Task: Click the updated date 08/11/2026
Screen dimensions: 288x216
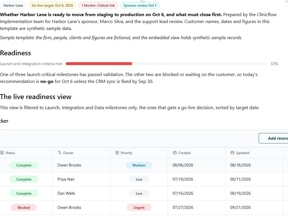Action: pos(240,179)
